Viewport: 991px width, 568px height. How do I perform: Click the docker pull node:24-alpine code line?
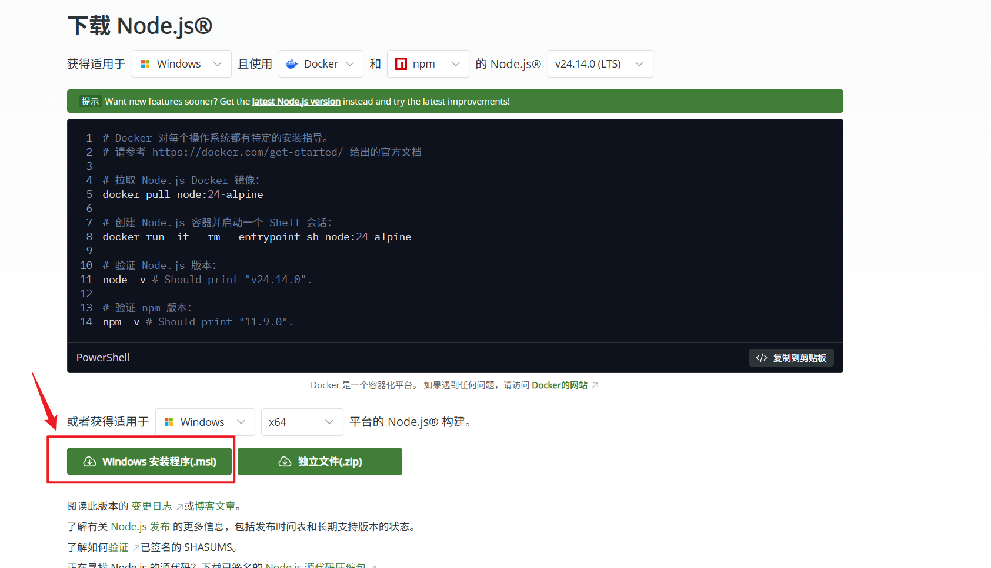coord(182,194)
